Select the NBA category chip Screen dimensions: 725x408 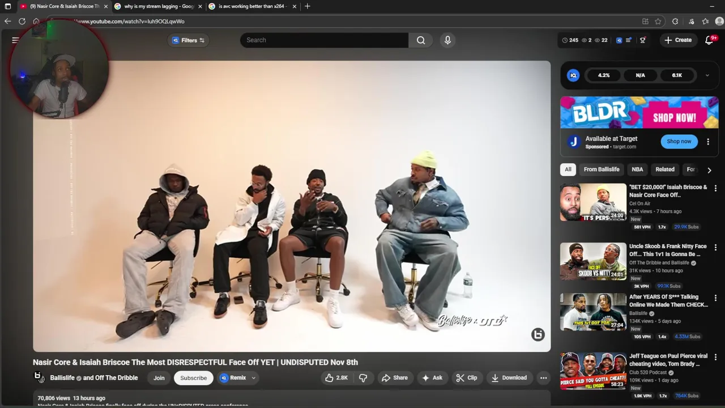[x=637, y=169]
